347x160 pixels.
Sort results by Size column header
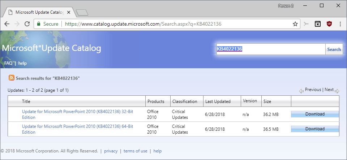pyautogui.click(x=267, y=101)
